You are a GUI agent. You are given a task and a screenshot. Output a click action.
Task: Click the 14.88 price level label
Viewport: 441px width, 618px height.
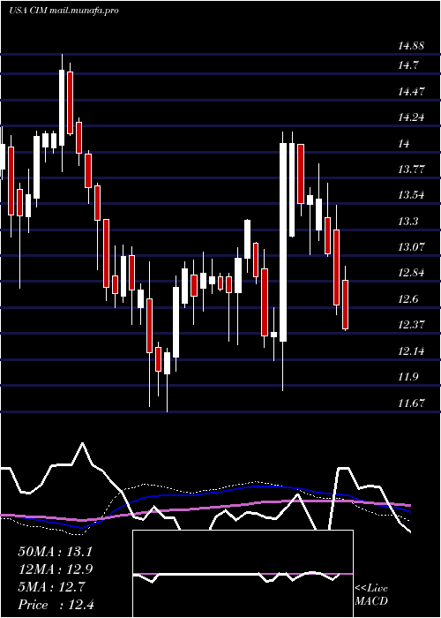411,46
